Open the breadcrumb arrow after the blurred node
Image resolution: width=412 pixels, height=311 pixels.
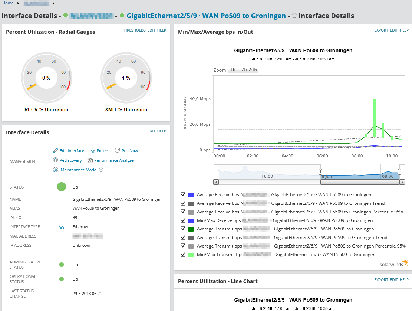53,3
